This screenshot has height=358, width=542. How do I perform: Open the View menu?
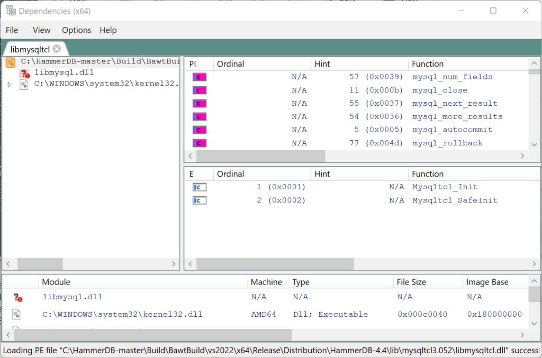(x=41, y=30)
